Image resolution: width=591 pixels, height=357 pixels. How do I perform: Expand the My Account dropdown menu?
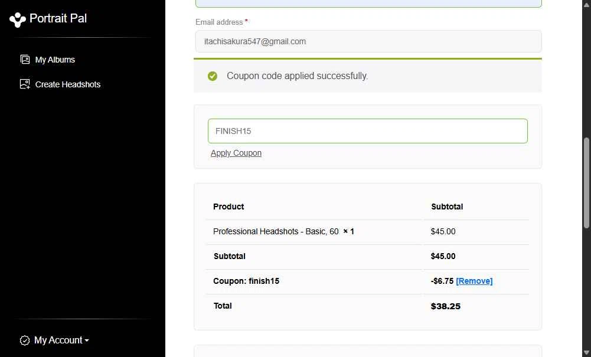click(61, 340)
